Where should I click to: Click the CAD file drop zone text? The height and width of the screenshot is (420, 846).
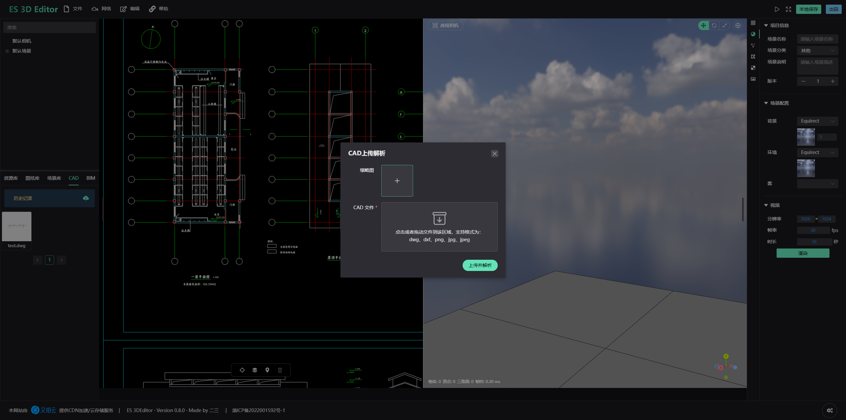coord(438,236)
